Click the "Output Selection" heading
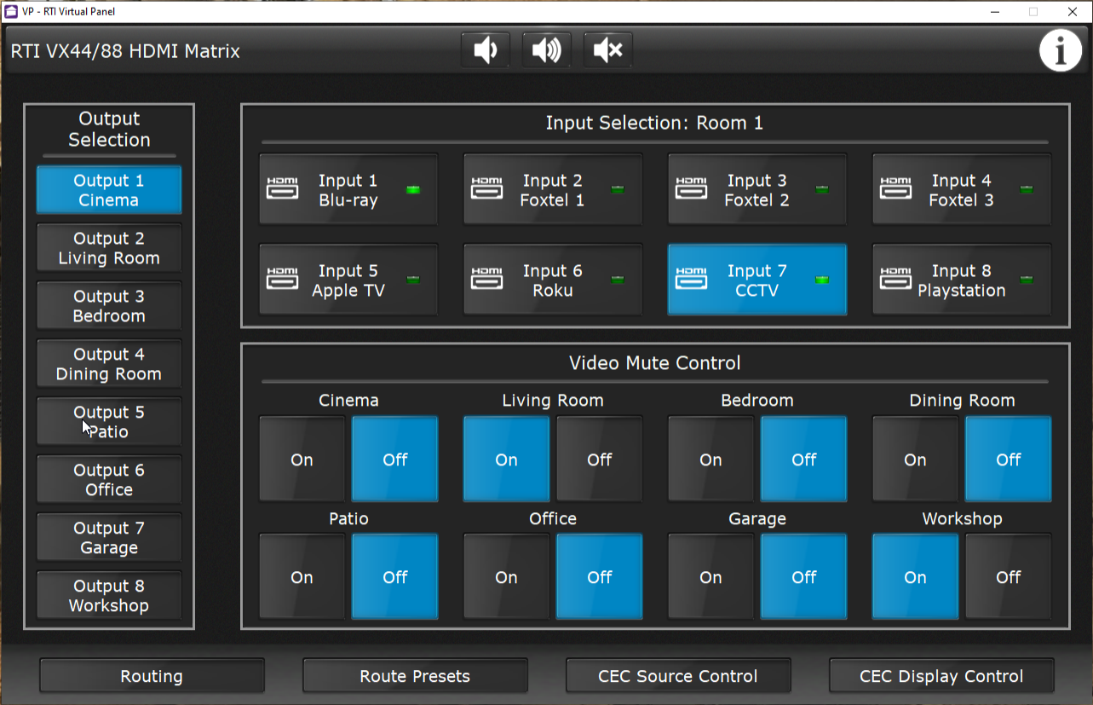 tap(109, 130)
